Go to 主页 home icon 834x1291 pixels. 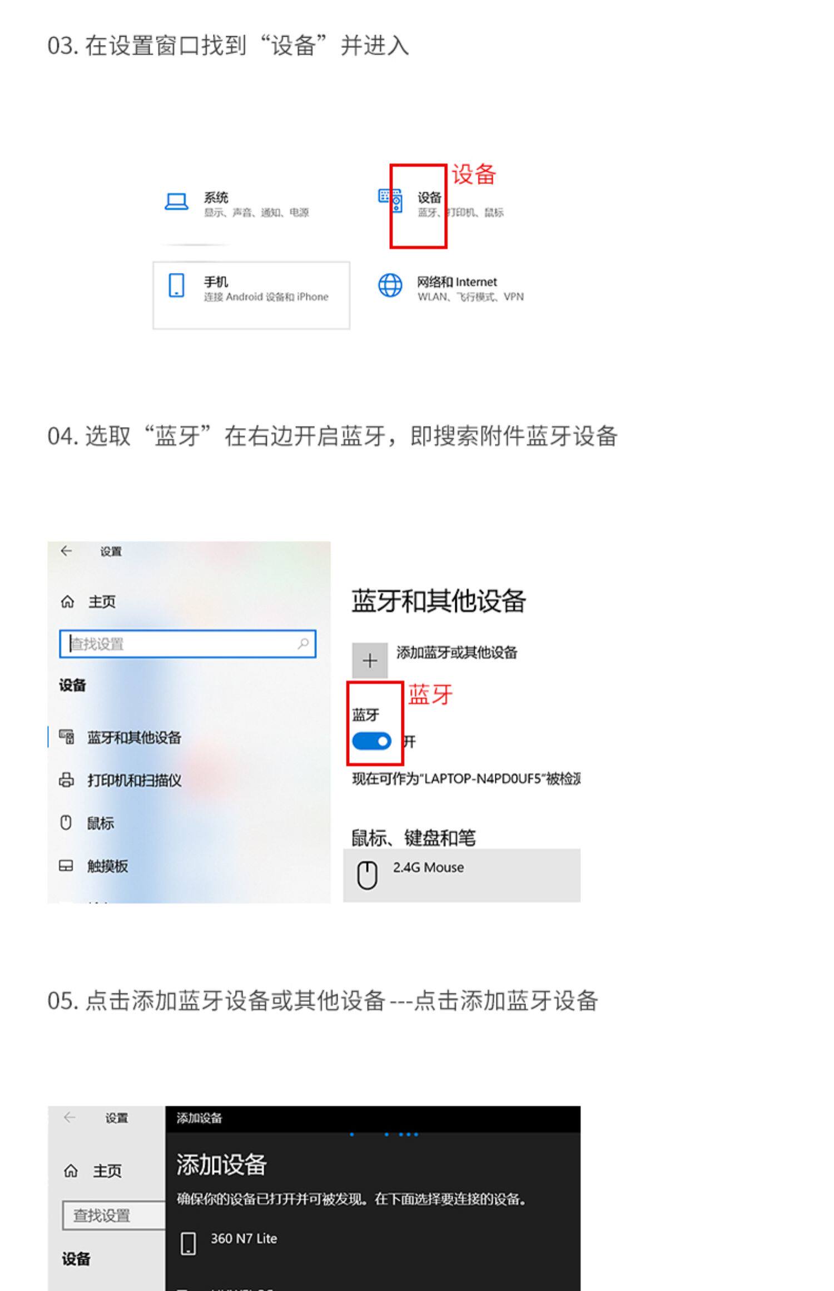67,602
